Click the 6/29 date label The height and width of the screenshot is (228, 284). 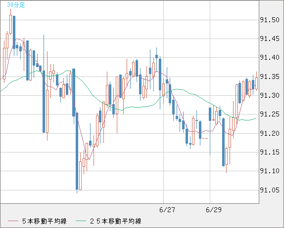tap(214, 210)
